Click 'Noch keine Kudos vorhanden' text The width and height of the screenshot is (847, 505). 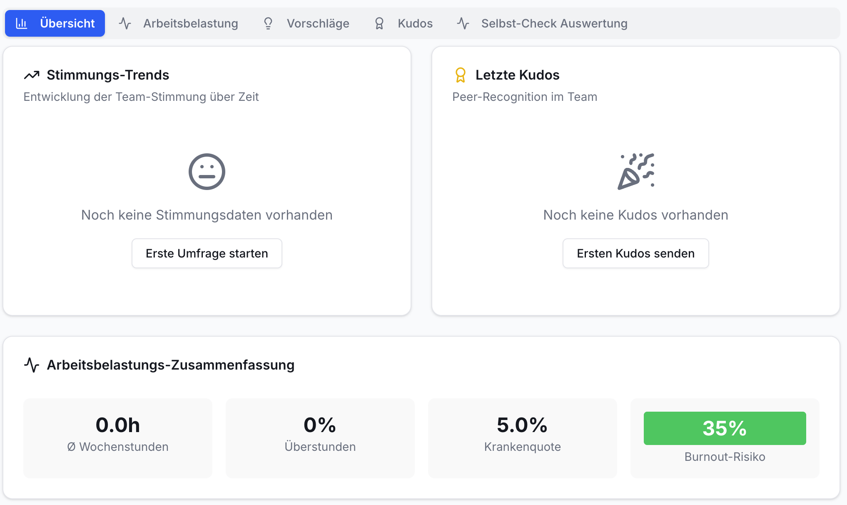click(x=636, y=215)
